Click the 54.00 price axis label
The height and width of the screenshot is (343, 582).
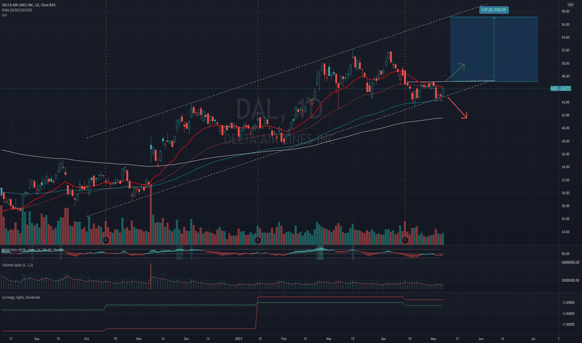pos(565,37)
